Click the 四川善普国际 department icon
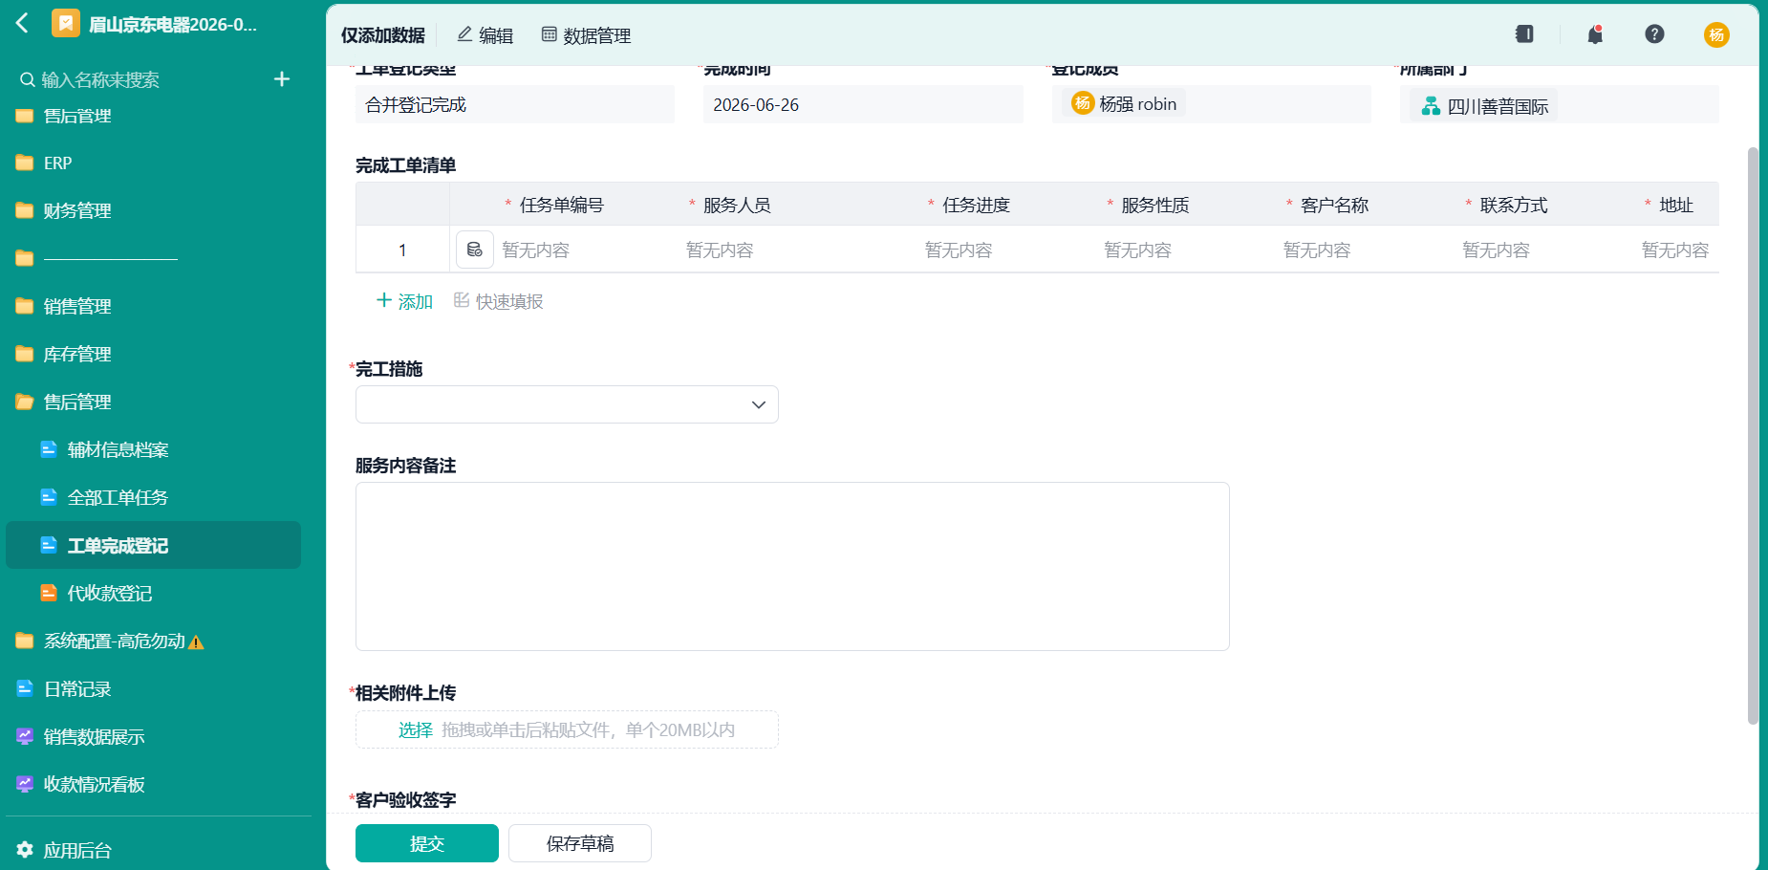Image resolution: width=1768 pixels, height=870 pixels. tap(1431, 106)
